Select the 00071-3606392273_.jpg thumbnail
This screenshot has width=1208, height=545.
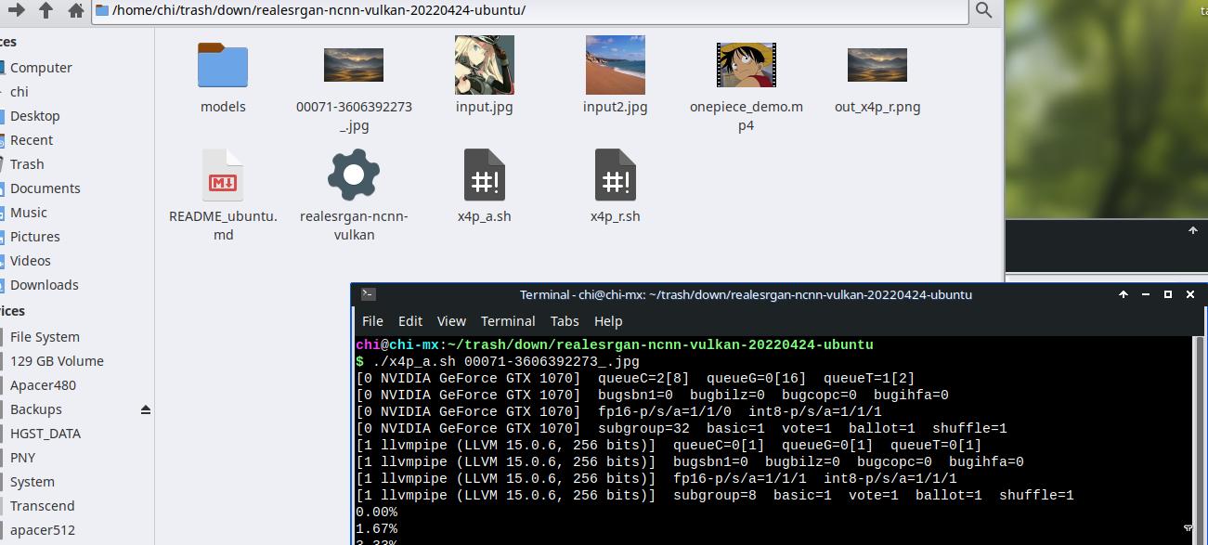point(354,65)
